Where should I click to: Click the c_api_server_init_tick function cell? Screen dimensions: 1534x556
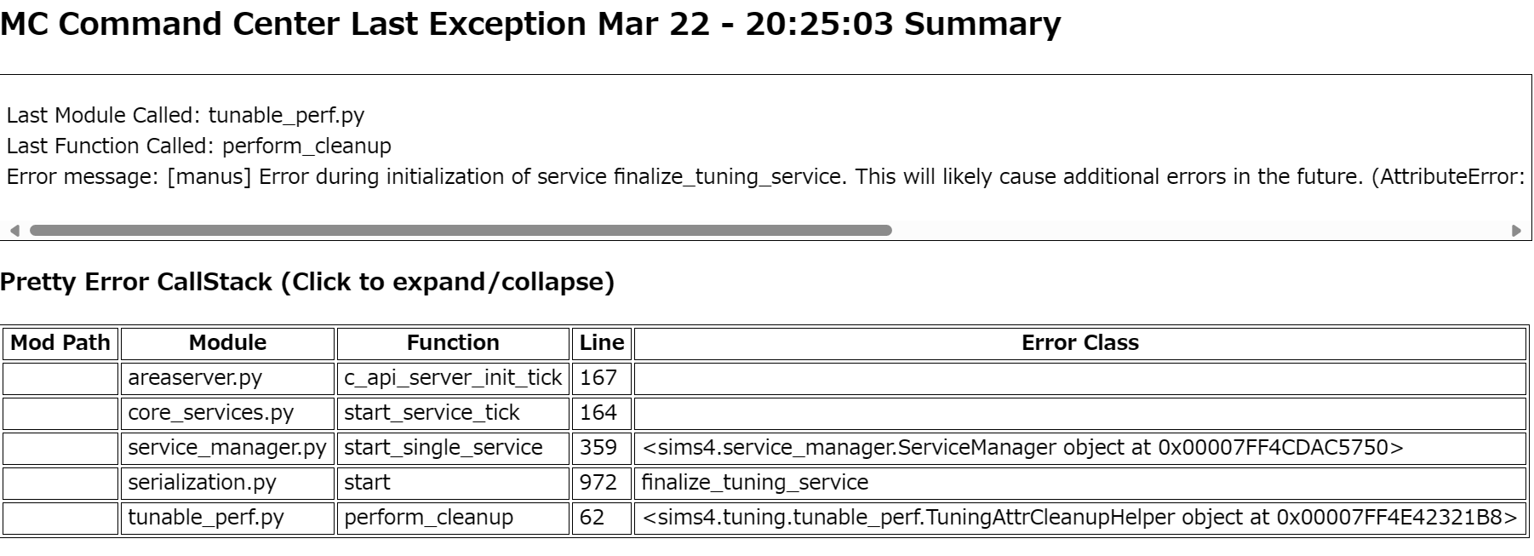453,378
